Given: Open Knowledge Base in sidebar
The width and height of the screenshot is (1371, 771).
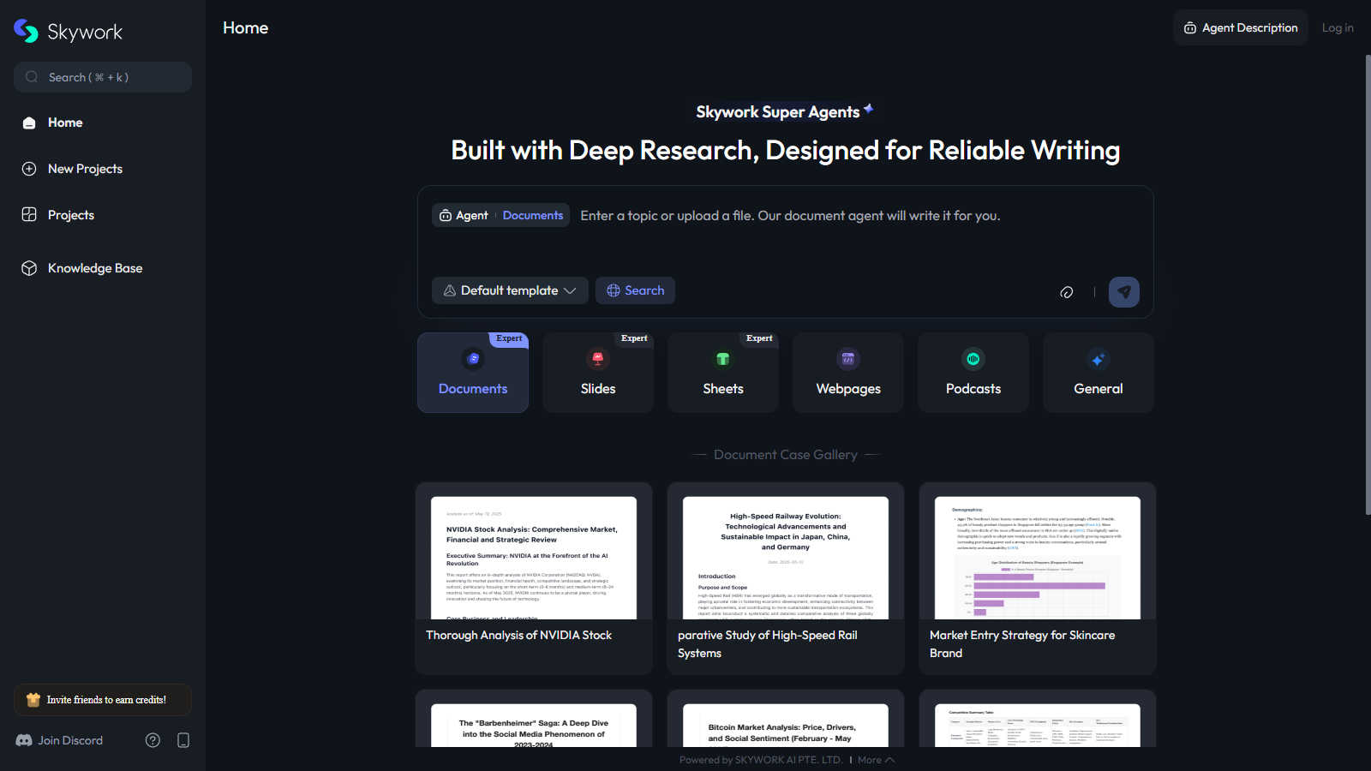Looking at the screenshot, I should point(103,268).
